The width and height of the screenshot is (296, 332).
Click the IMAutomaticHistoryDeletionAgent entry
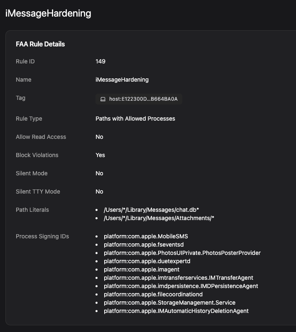176,311
